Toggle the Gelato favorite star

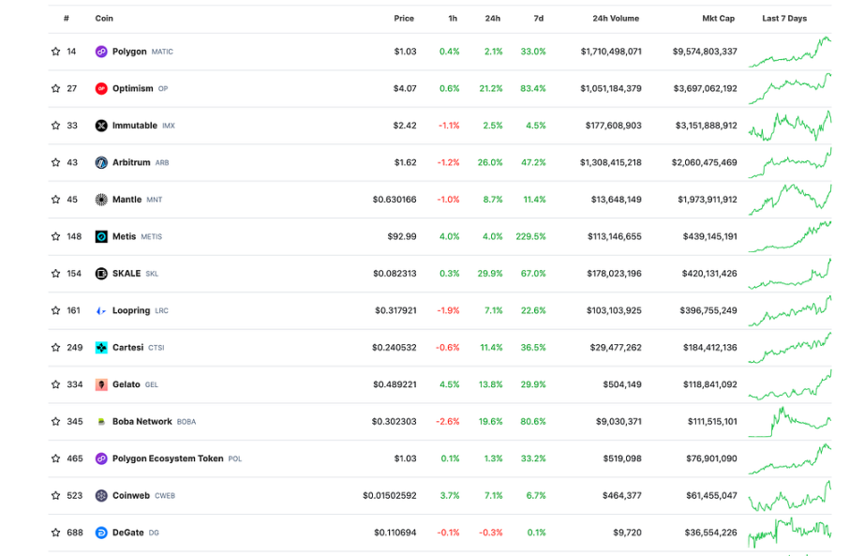pos(55,383)
